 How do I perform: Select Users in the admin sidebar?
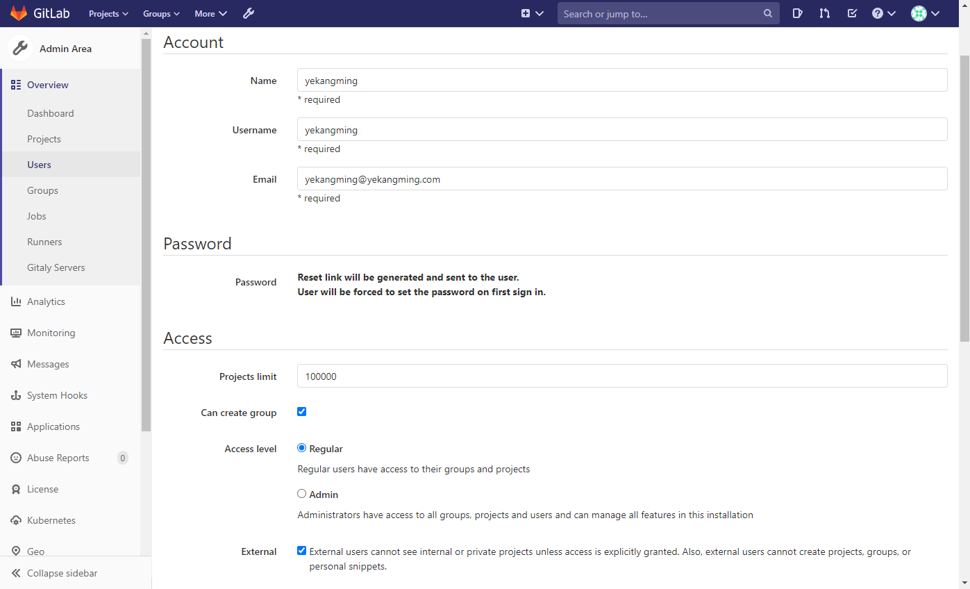[39, 164]
